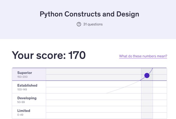Viewport: 176px width, 119px height.
Task: Open 'What do these numbers mean?' link
Action: 143,56
